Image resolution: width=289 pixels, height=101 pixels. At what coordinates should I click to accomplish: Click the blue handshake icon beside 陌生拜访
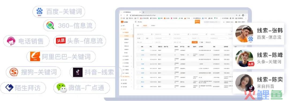click(x=9, y=88)
